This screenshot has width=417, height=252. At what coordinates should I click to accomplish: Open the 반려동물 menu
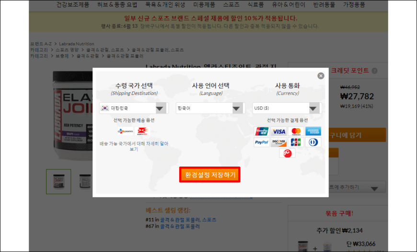coord(324,4)
